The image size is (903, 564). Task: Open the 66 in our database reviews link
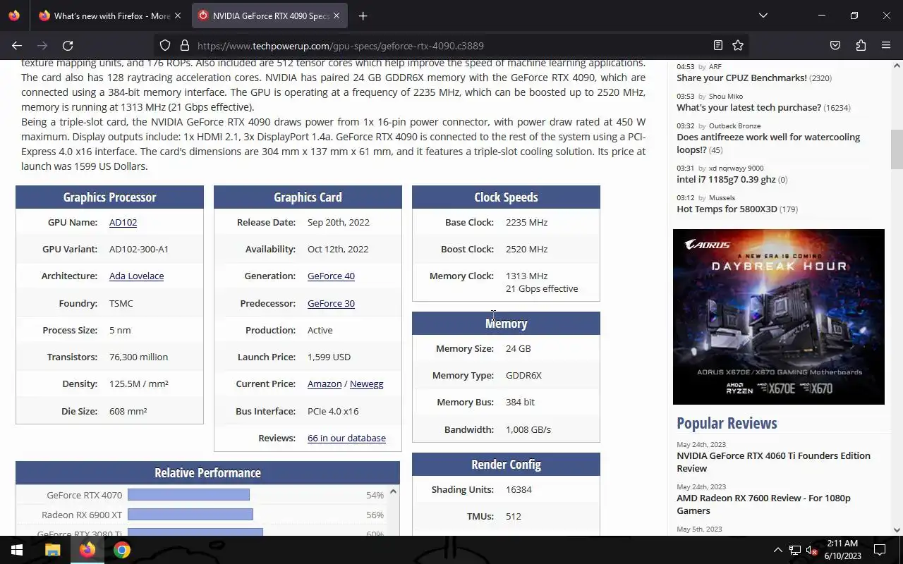(x=346, y=438)
